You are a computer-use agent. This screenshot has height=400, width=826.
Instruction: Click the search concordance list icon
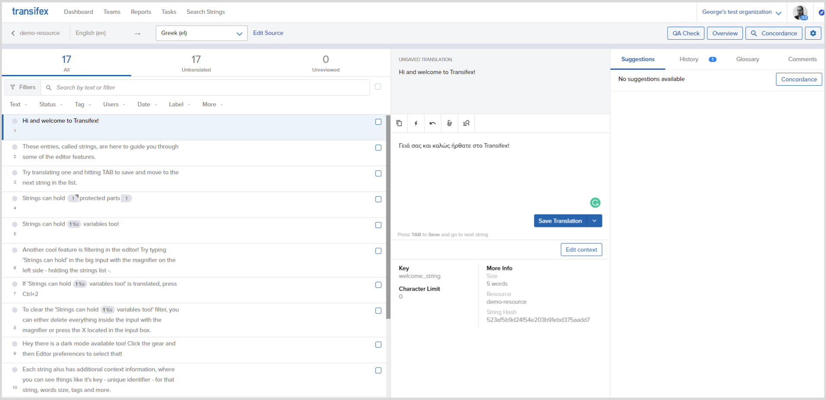[x=466, y=123]
